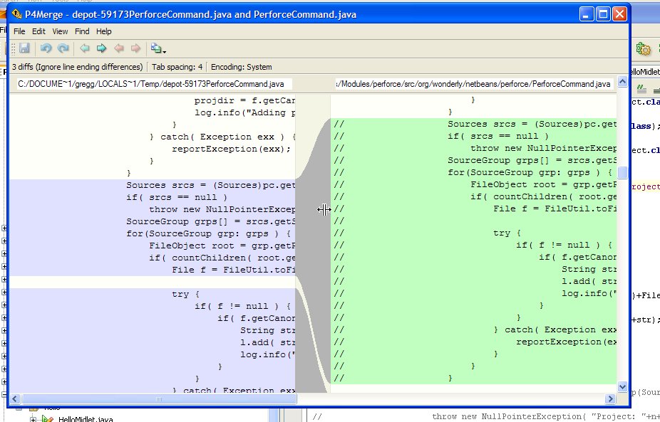
Task: Click 'FileObject root' line in left pane
Action: coord(222,246)
